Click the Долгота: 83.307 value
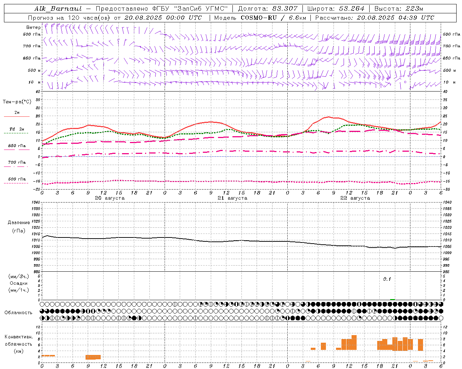This screenshot has height=369, width=462. [x=268, y=9]
